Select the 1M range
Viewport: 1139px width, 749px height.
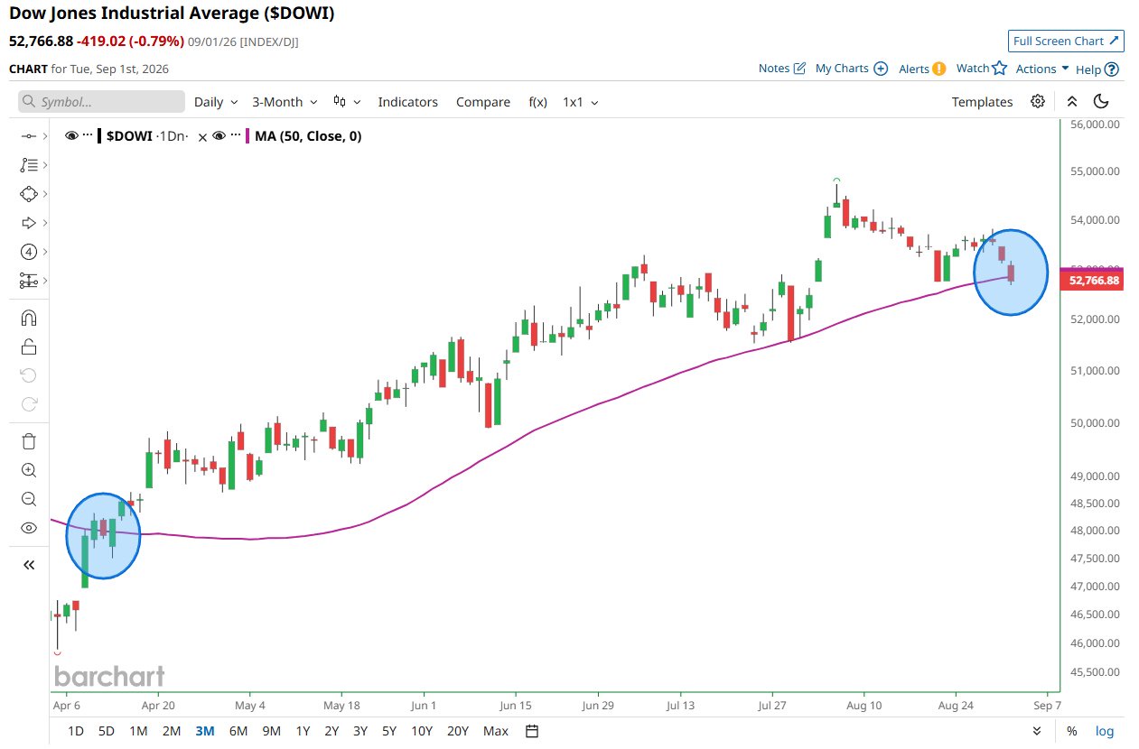point(138,731)
